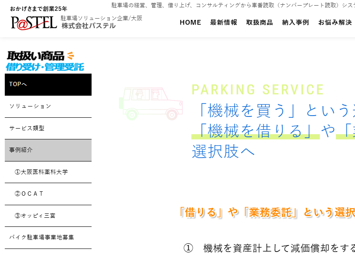Select サービス類型 sidebar link
The height and width of the screenshot is (255, 355).
pyautogui.click(x=48, y=129)
